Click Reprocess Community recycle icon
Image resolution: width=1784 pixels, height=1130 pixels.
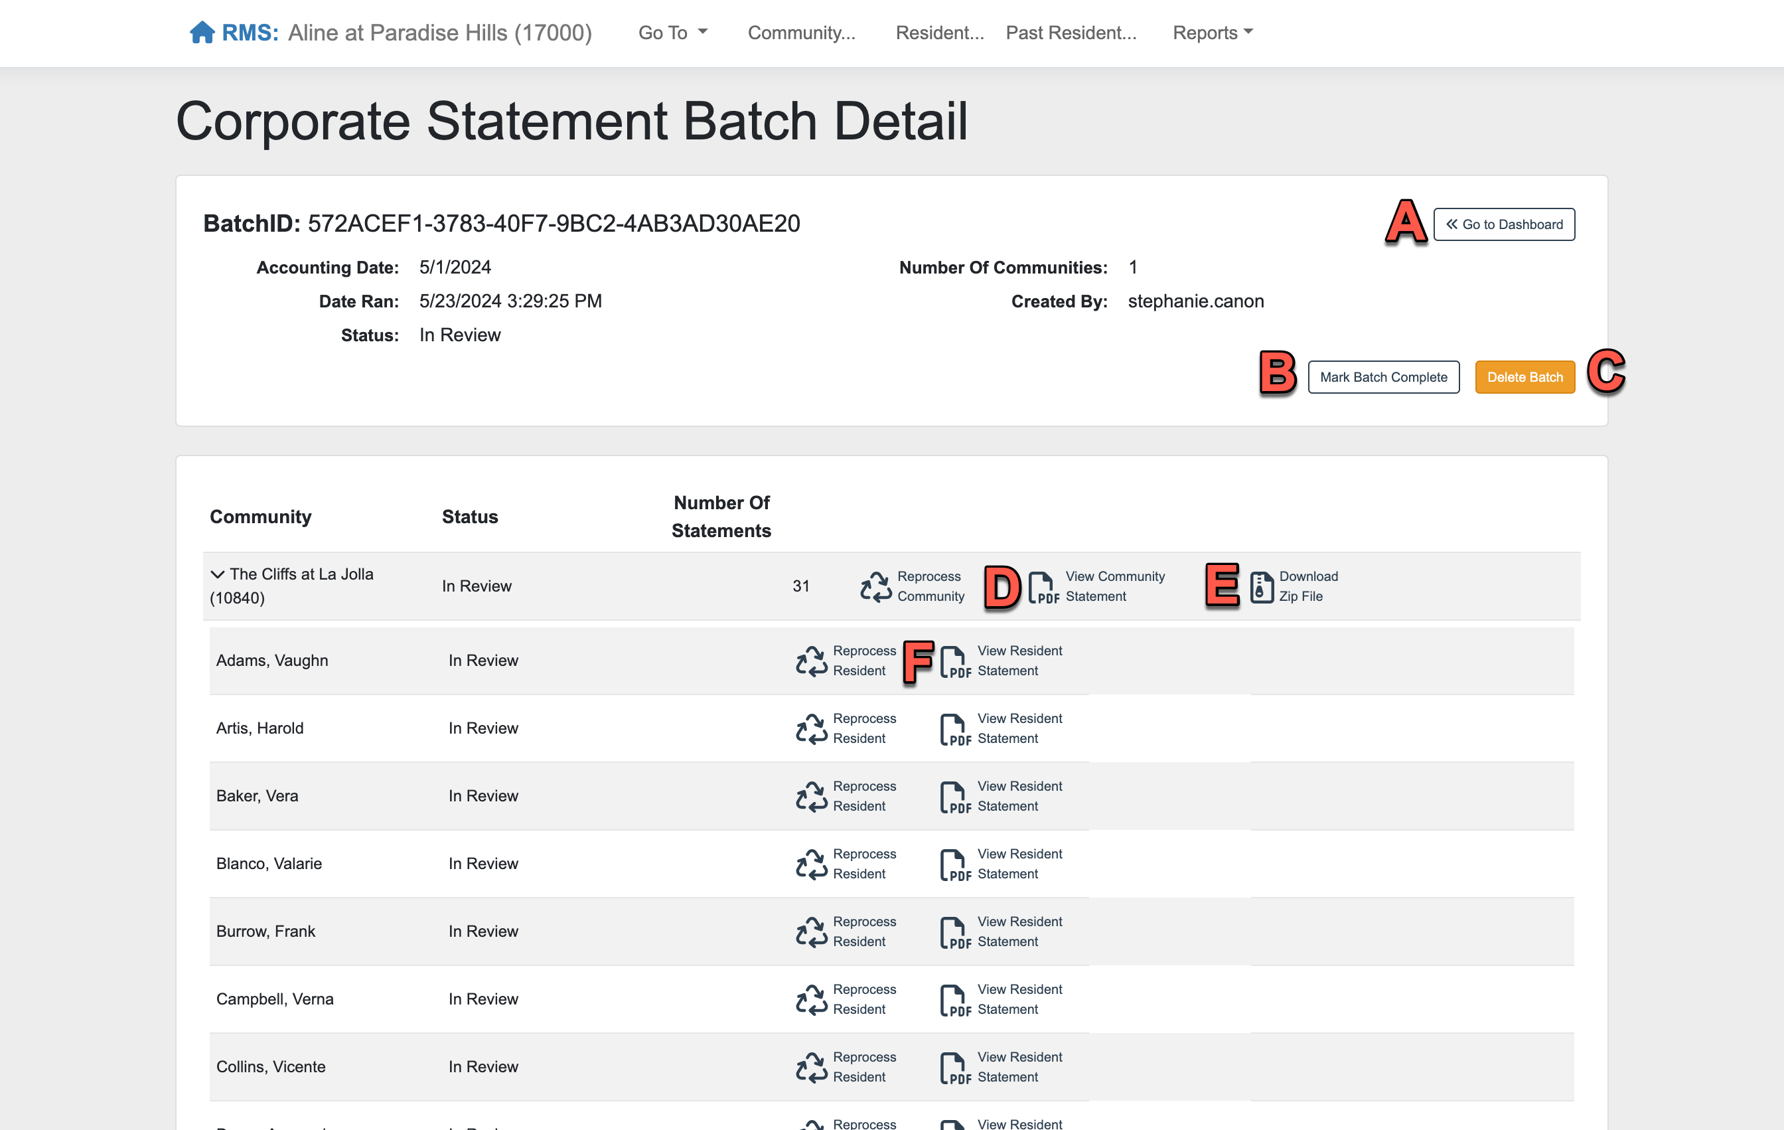(875, 586)
